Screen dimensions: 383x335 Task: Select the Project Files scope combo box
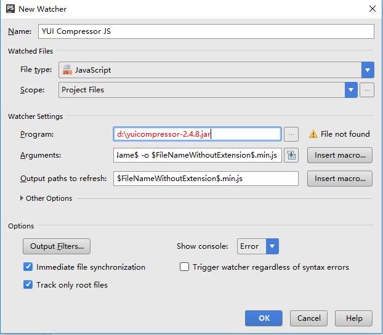pos(208,90)
